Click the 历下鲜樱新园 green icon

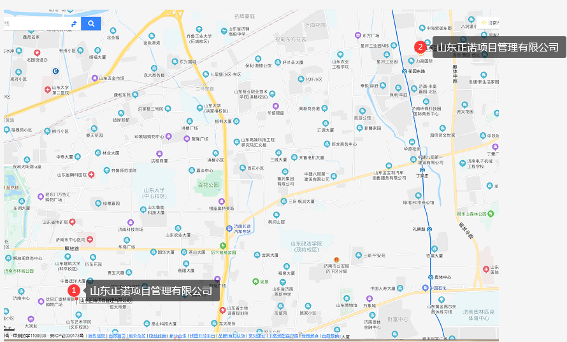tap(223, 245)
